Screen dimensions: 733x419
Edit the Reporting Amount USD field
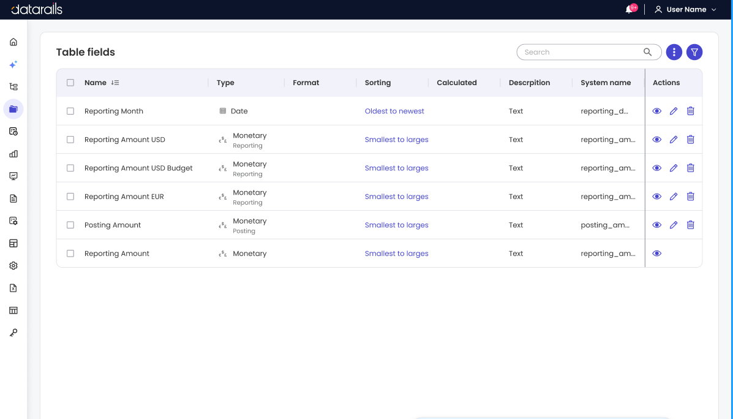[673, 139]
